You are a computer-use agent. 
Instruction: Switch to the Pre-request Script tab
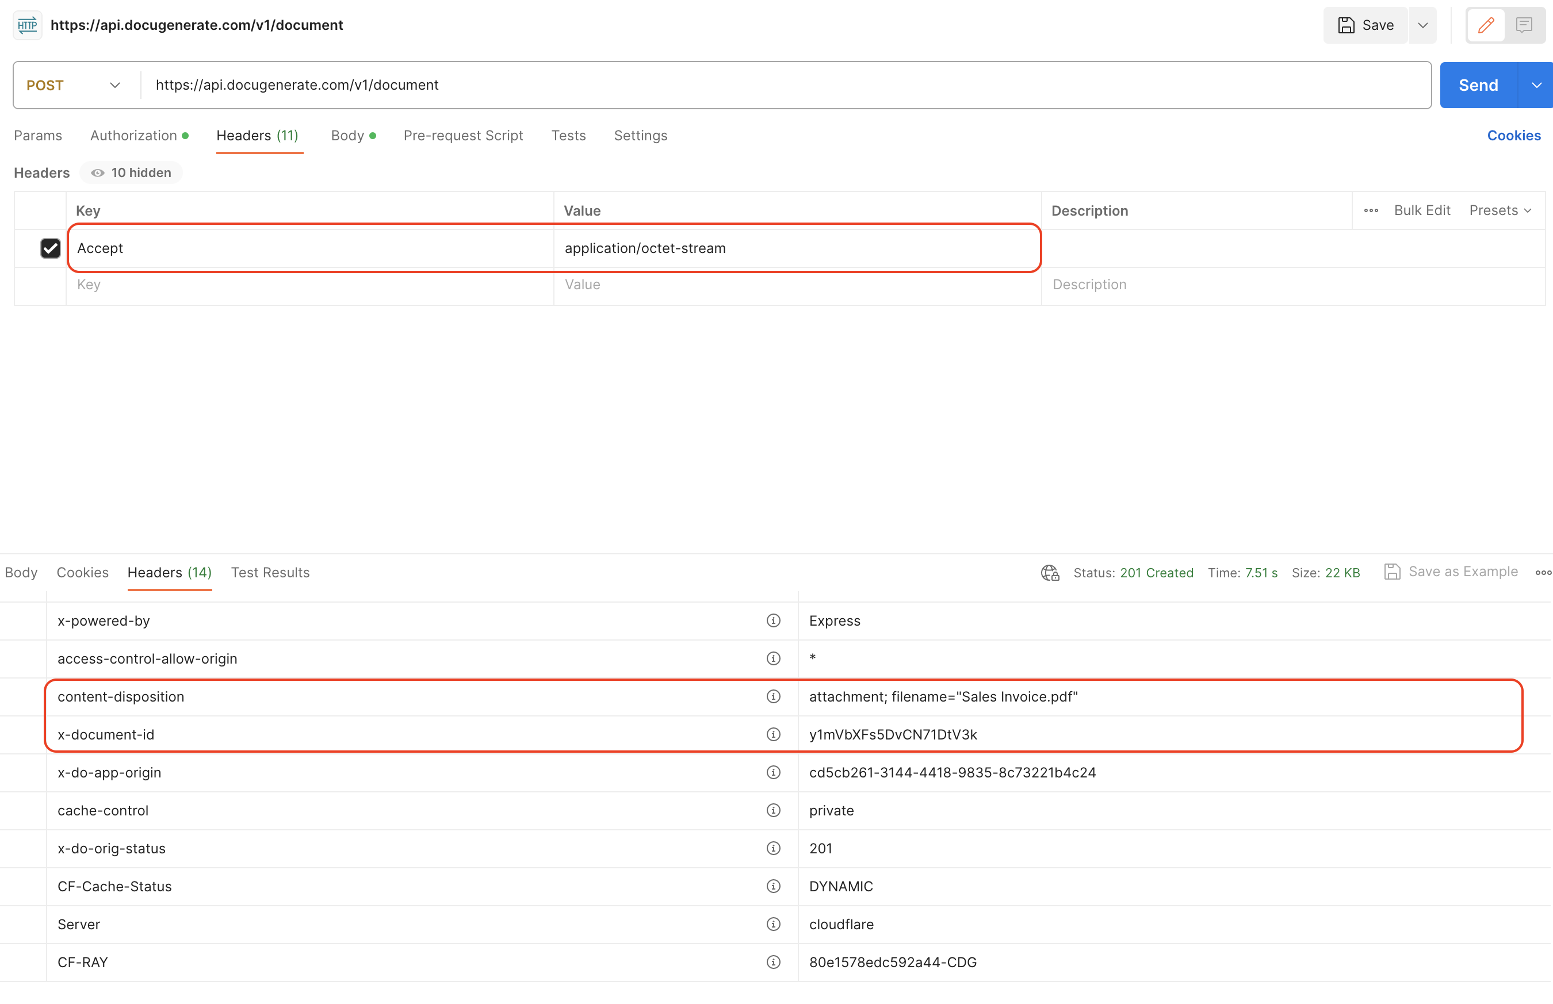tap(463, 136)
